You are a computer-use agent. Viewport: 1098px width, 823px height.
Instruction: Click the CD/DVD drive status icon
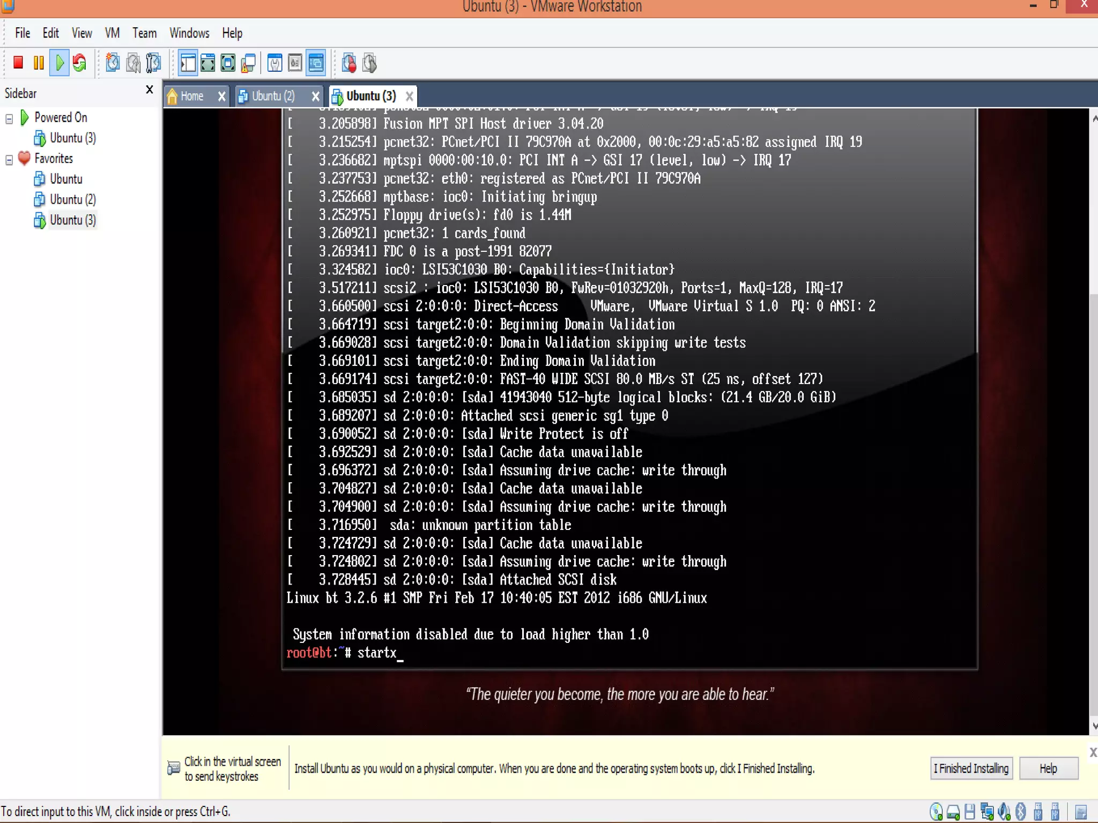coord(937,812)
